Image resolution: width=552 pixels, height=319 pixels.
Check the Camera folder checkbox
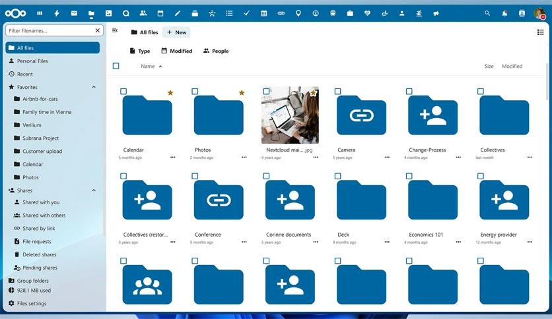coord(338,92)
